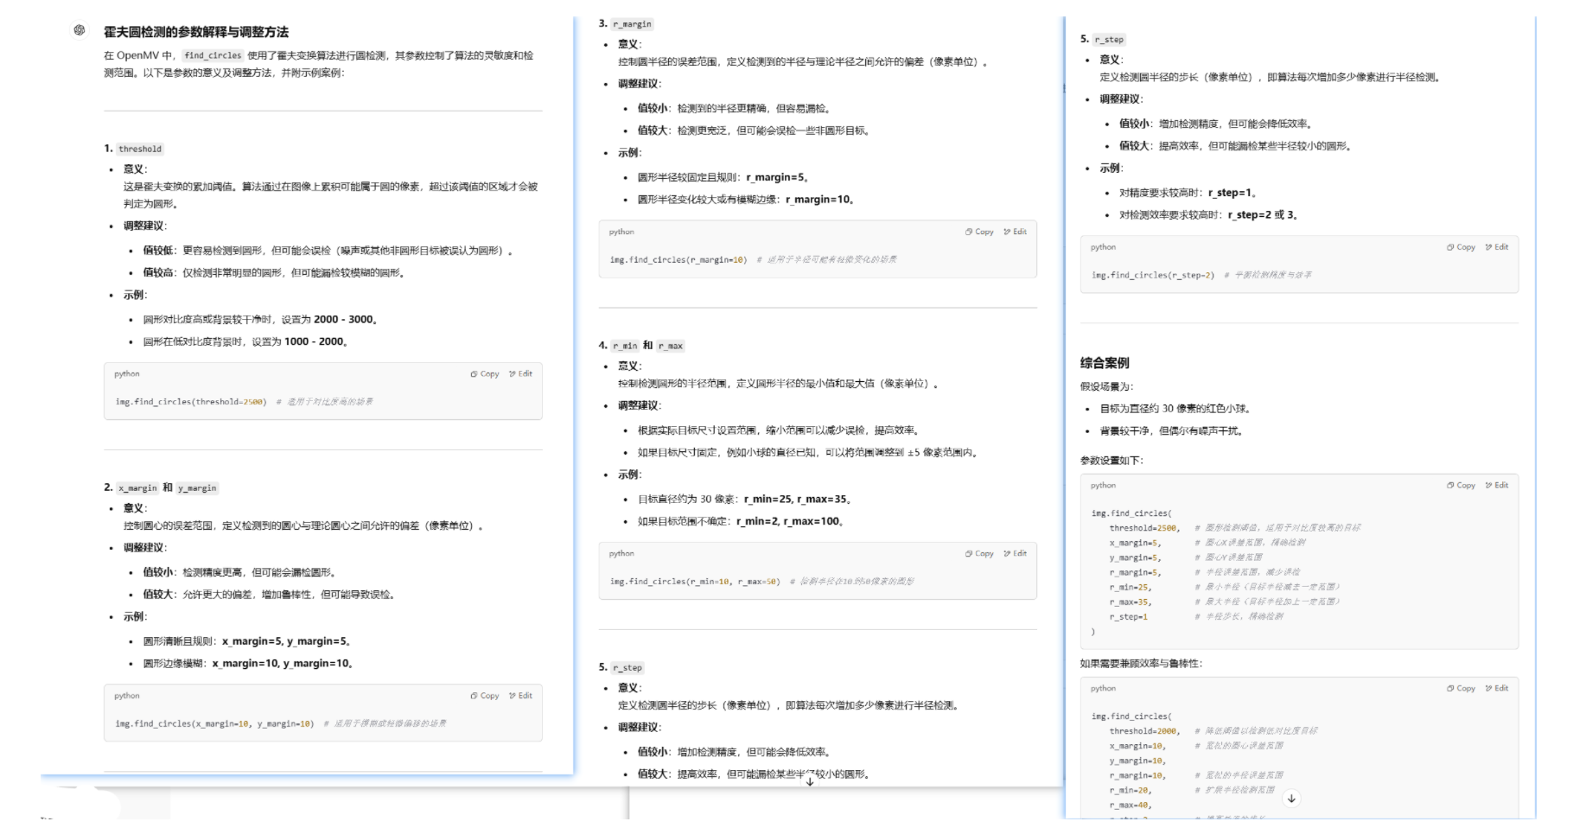
Task: Click the bold text r_min=25, r_max=35
Action: click(x=795, y=500)
